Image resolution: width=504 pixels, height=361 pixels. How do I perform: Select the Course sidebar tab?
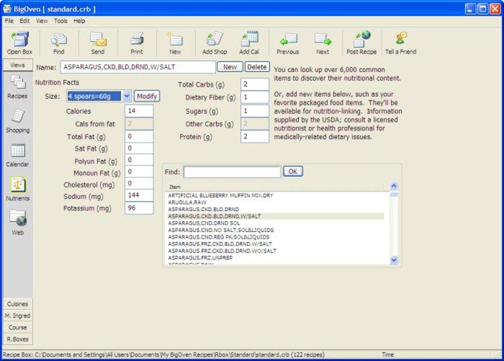(17, 327)
